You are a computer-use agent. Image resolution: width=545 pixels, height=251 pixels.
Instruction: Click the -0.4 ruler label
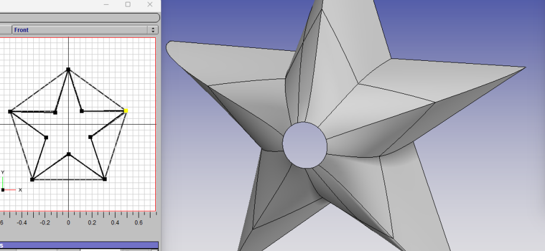coord(21,223)
